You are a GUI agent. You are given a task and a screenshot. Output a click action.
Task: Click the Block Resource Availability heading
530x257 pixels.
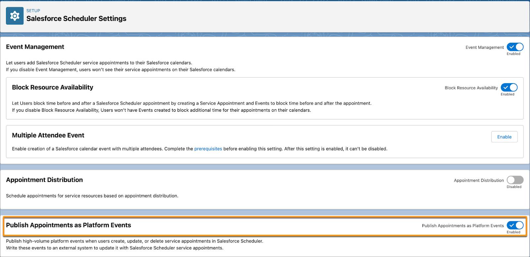click(53, 87)
